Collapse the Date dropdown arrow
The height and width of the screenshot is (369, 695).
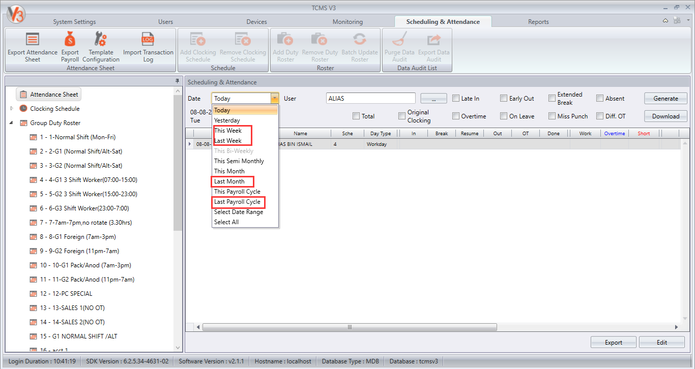point(275,99)
